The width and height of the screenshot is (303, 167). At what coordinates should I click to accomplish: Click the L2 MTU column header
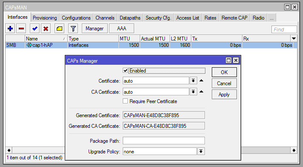[x=180, y=39]
